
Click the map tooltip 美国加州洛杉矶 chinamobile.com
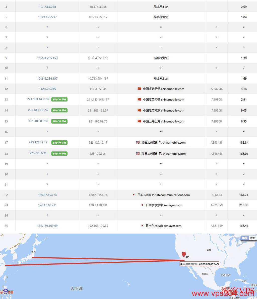199,264
